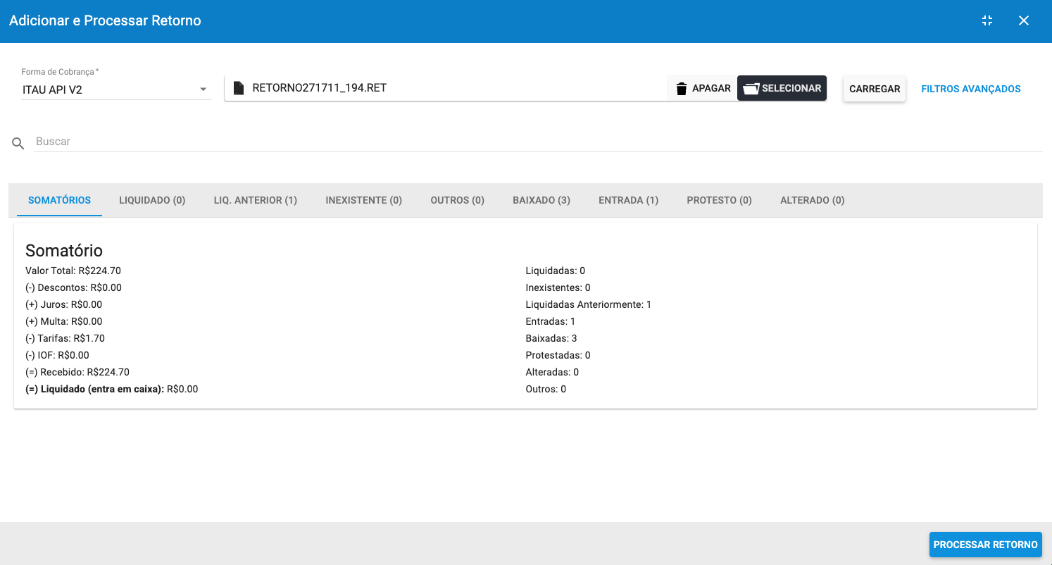The width and height of the screenshot is (1052, 565).
Task: Go to the OUTROS (0) tab
Action: pyautogui.click(x=458, y=200)
